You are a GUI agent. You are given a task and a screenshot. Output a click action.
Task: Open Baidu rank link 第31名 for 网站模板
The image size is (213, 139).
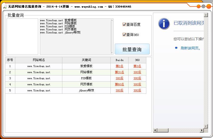coord(119,72)
